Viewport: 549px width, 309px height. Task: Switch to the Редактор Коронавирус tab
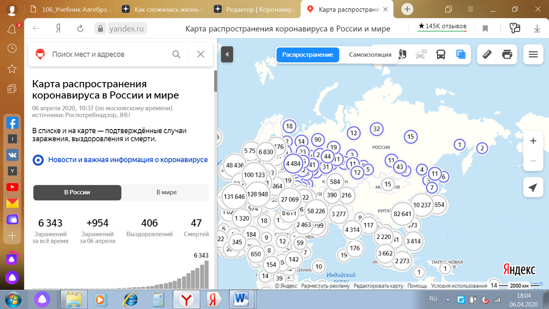255,9
